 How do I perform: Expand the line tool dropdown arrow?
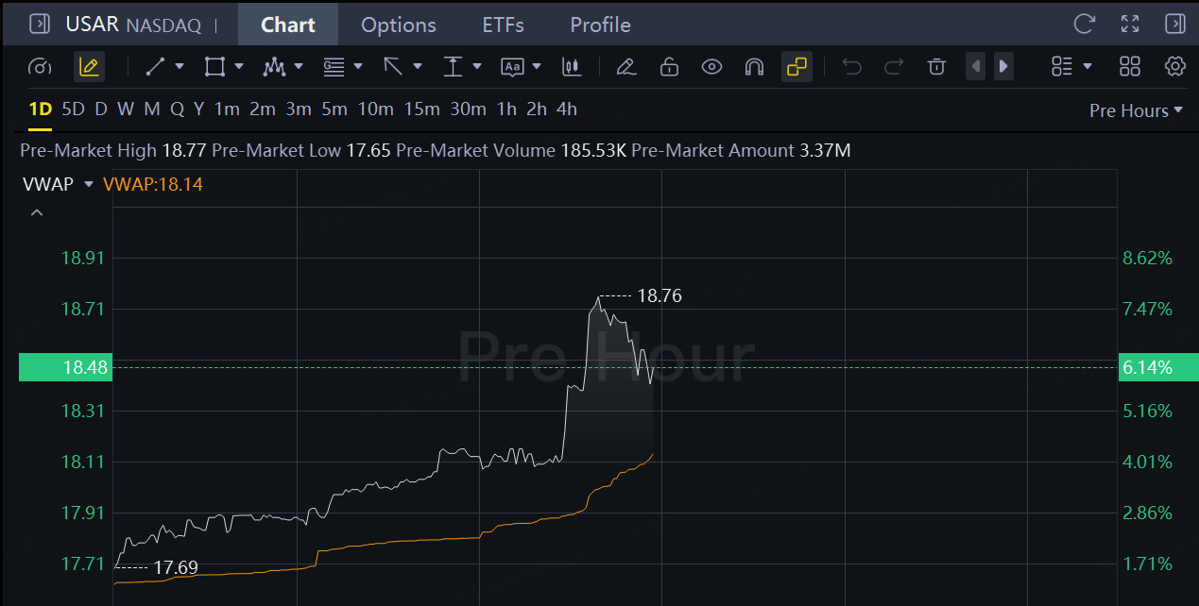click(180, 66)
